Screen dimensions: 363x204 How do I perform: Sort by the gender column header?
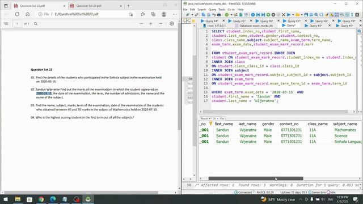(x=268, y=124)
